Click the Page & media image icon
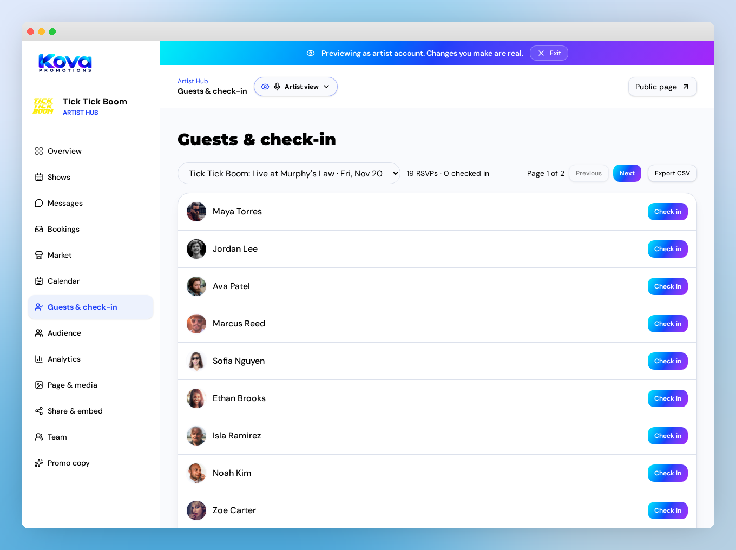 point(39,385)
